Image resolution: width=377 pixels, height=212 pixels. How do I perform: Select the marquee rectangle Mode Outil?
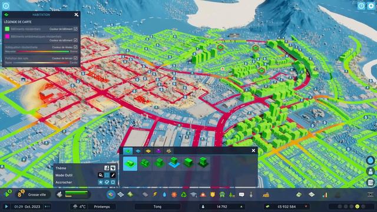(x=107, y=175)
